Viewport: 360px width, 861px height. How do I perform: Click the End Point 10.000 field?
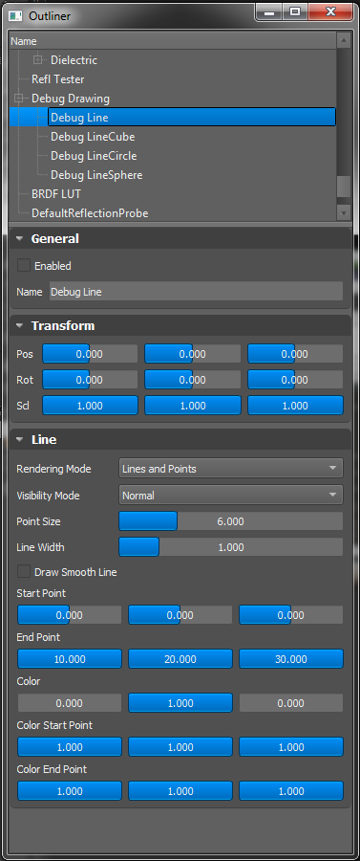click(70, 659)
